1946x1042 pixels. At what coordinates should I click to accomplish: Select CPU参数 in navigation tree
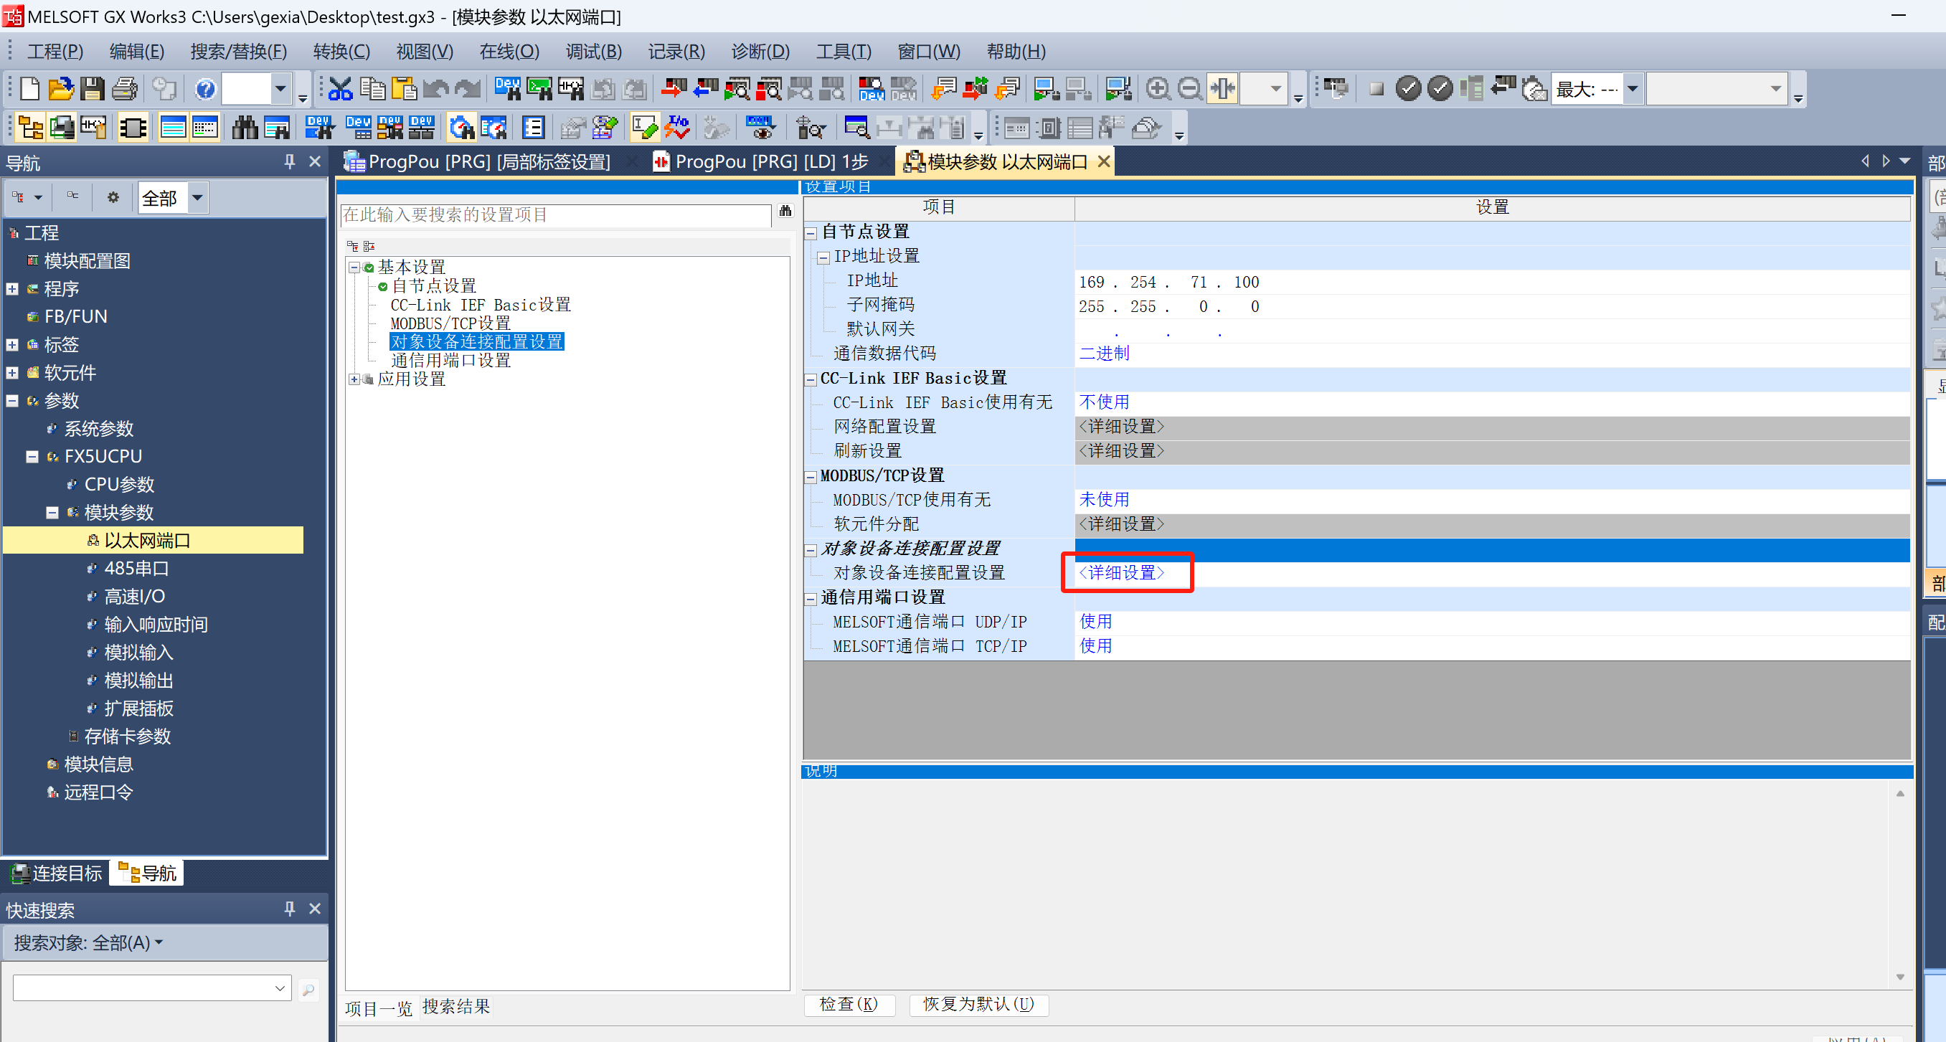point(118,485)
